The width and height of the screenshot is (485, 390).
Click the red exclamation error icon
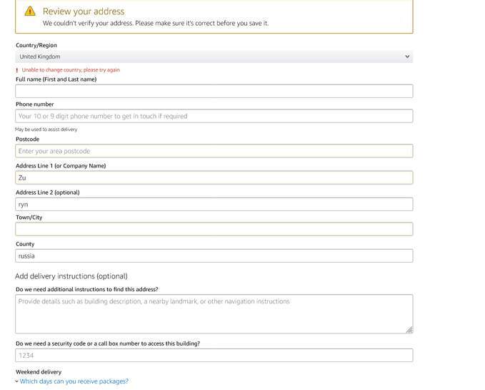(x=17, y=70)
